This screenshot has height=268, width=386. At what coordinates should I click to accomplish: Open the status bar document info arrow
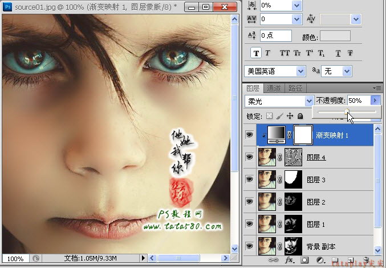[143, 258]
